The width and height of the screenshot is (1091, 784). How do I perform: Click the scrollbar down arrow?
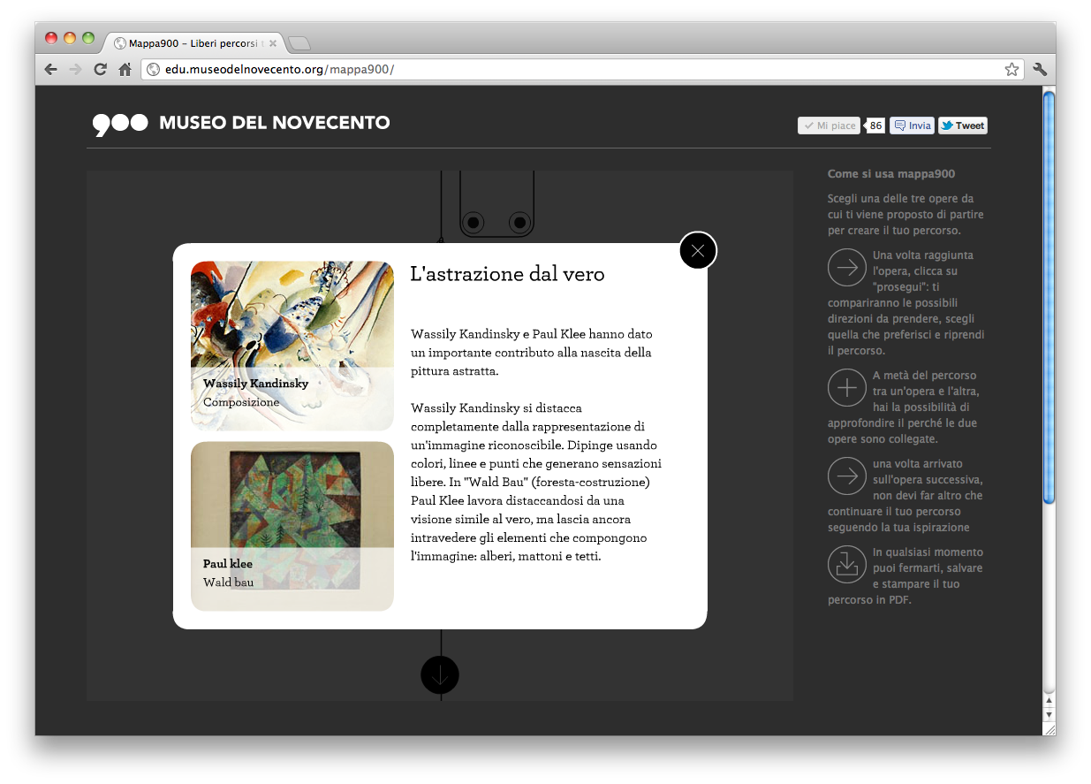click(1049, 714)
